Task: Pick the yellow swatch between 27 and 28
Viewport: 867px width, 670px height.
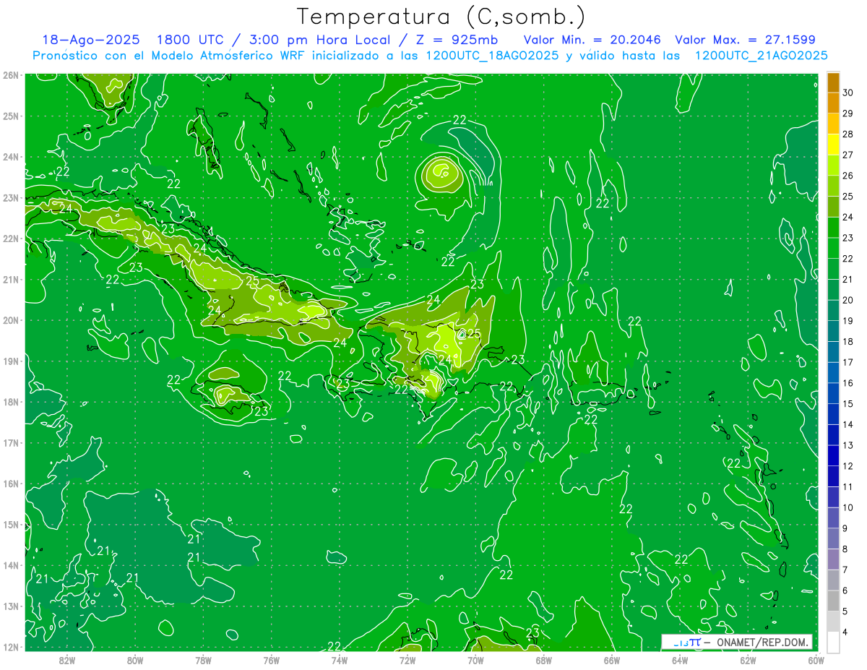Action: [x=833, y=144]
